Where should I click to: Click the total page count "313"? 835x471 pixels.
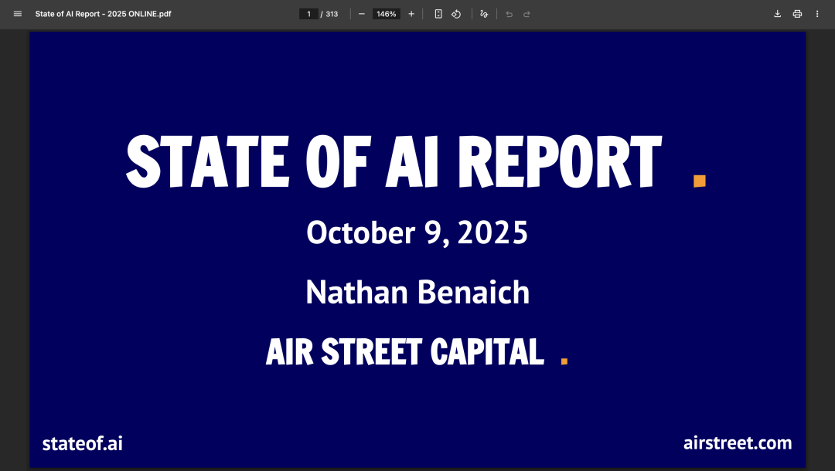[332, 14]
